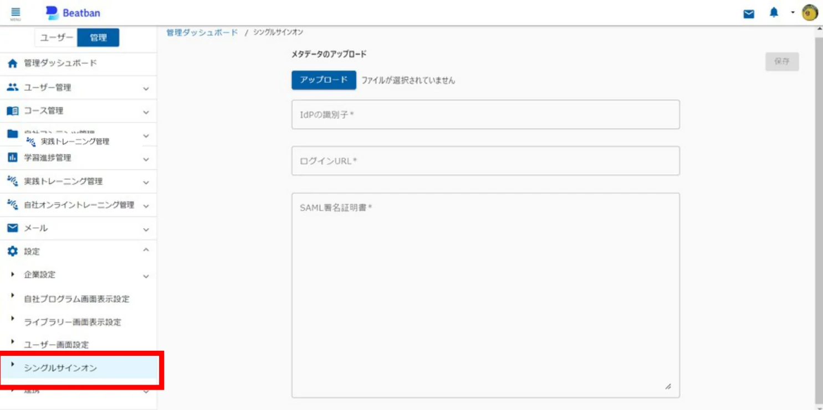The height and width of the screenshot is (410, 823).
Task: Click the icon for 自社オンライントレーニング管理
Action: click(12, 205)
